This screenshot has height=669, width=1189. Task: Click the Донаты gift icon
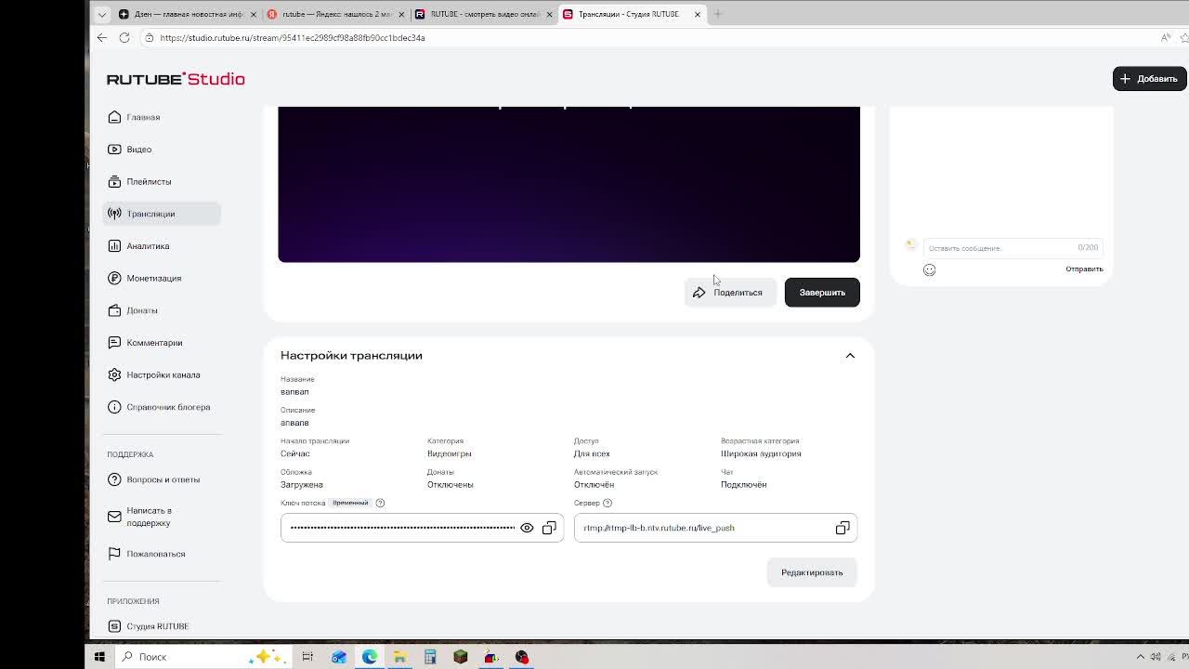coord(114,310)
